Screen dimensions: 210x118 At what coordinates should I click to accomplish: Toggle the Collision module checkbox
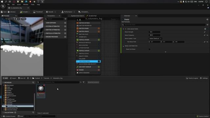click(99, 59)
